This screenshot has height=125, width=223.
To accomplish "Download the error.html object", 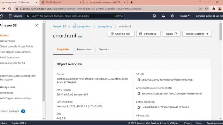I will tap(148, 34).
